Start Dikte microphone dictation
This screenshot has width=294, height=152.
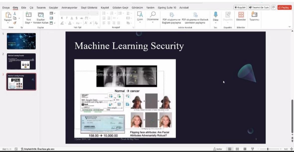(x=215, y=17)
